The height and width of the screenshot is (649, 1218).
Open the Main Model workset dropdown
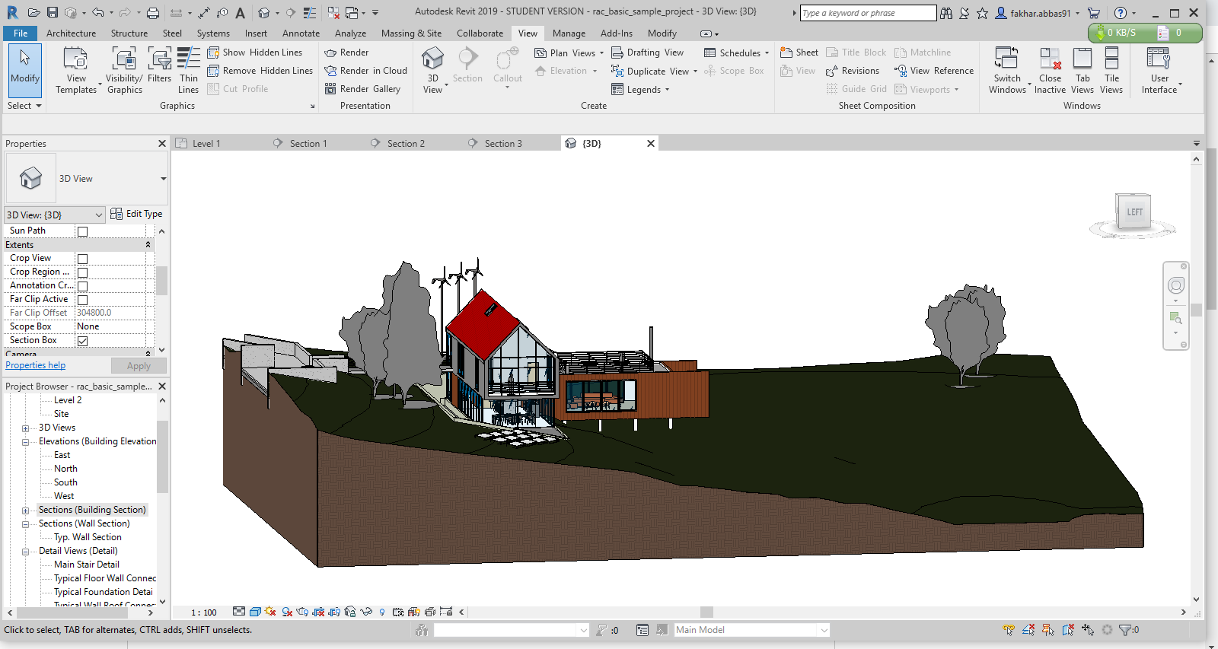coord(824,630)
